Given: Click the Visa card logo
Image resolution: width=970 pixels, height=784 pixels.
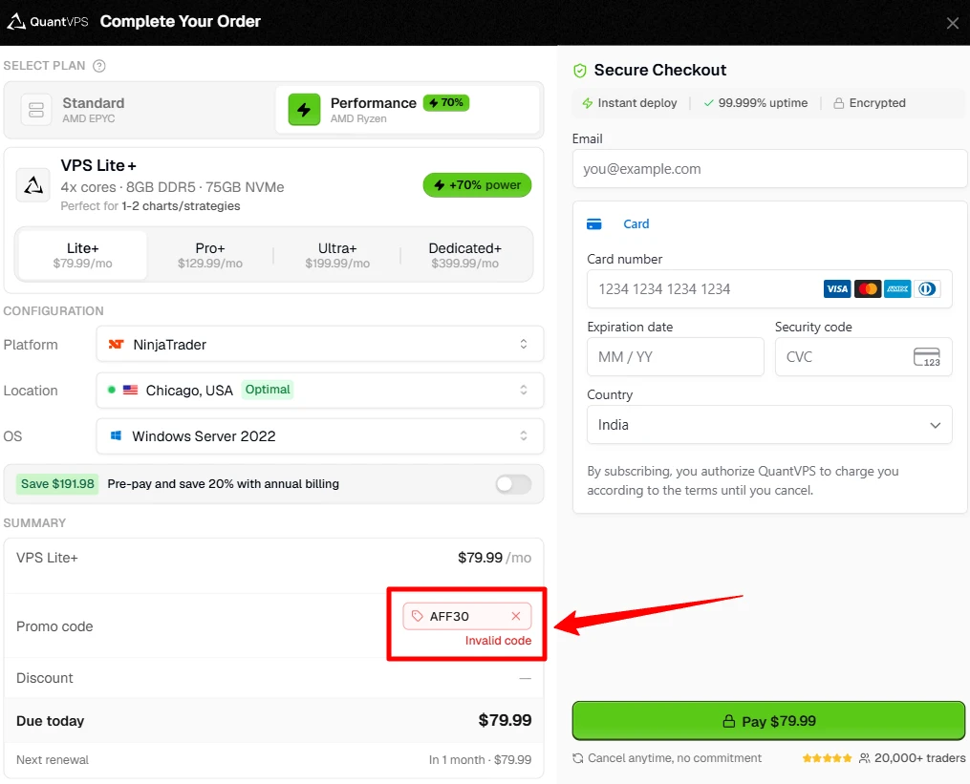Looking at the screenshot, I should (x=837, y=288).
